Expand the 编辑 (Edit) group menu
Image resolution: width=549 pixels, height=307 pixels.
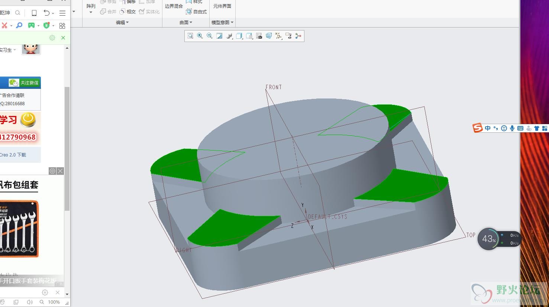(122, 22)
